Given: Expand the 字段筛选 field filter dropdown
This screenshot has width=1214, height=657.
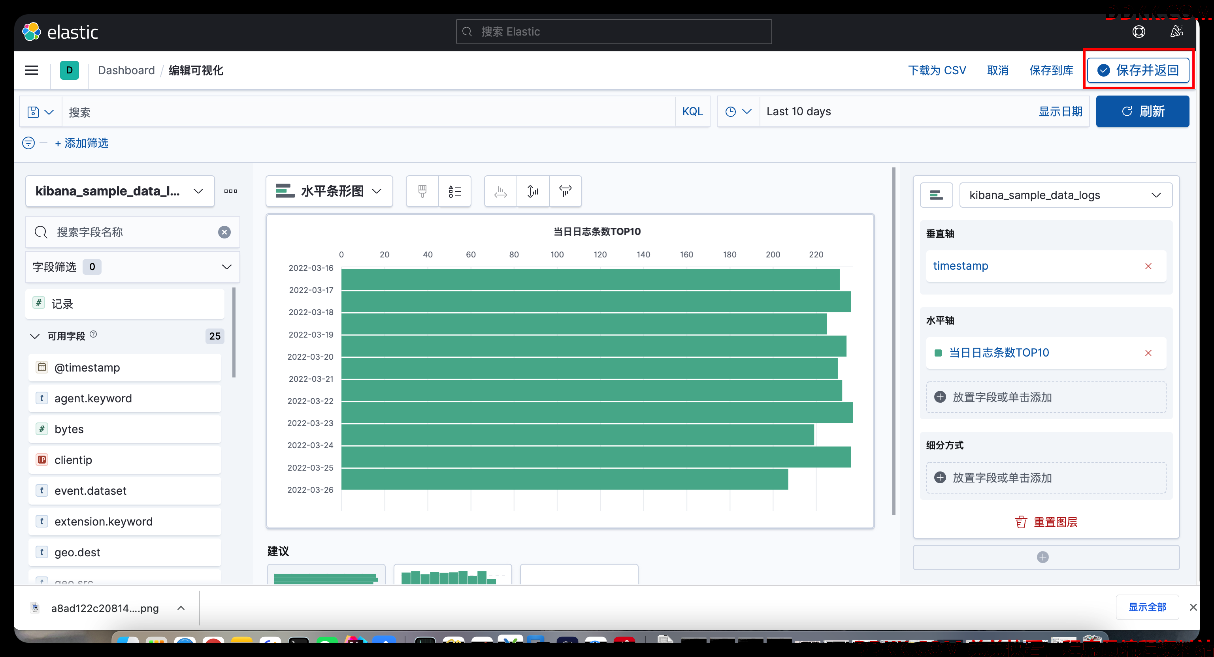Looking at the screenshot, I should coord(132,267).
